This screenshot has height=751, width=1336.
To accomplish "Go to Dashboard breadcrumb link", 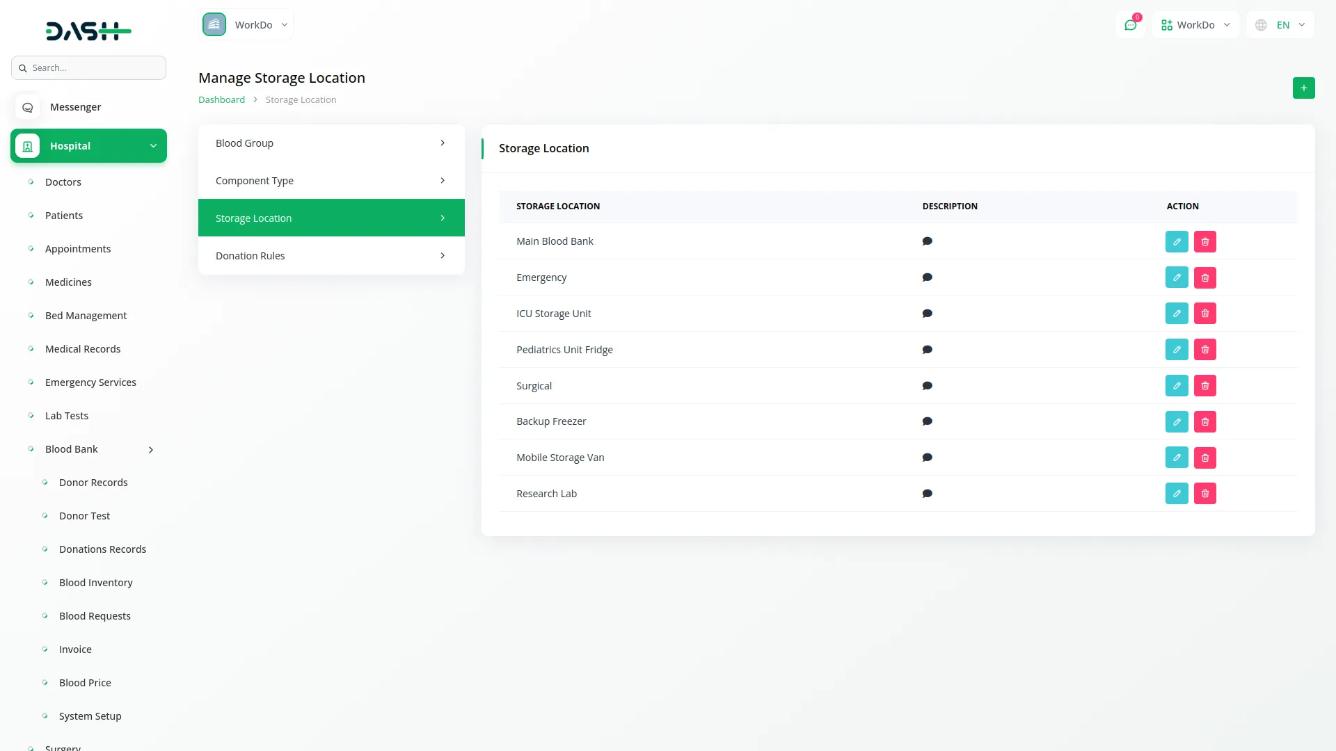I will [x=221, y=100].
